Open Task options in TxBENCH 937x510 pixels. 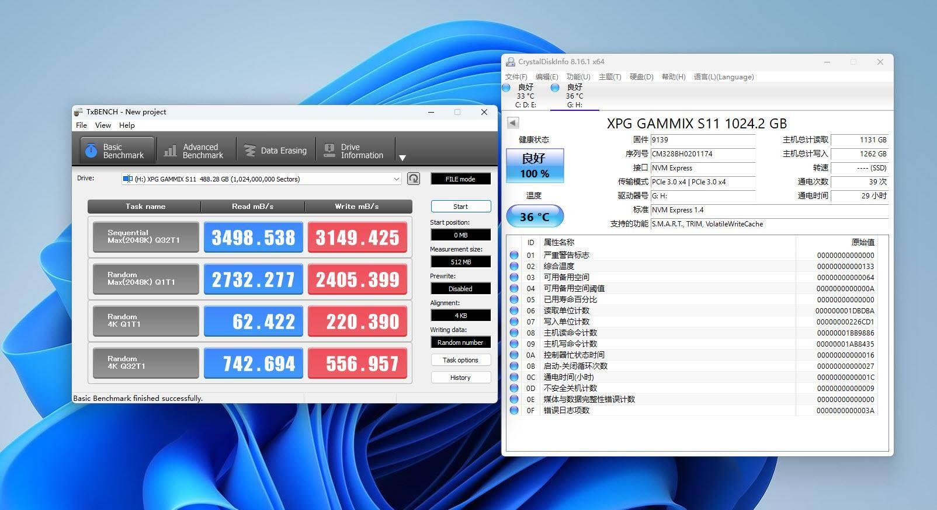pyautogui.click(x=460, y=359)
